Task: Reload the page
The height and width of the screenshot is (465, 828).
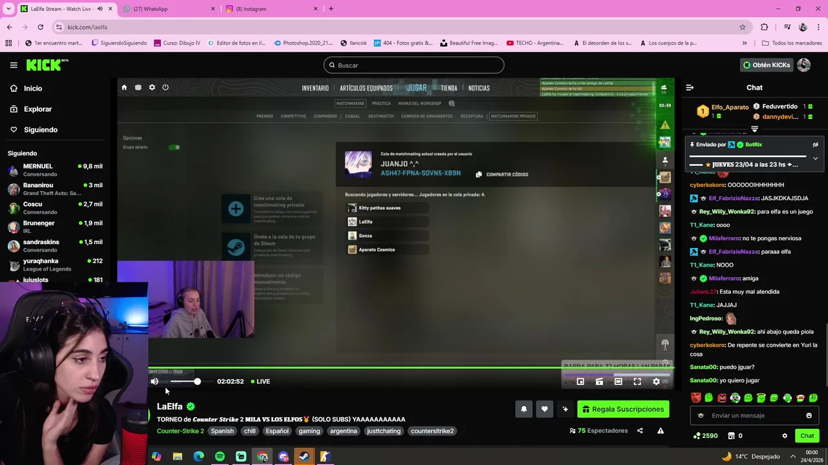Action: (x=40, y=27)
